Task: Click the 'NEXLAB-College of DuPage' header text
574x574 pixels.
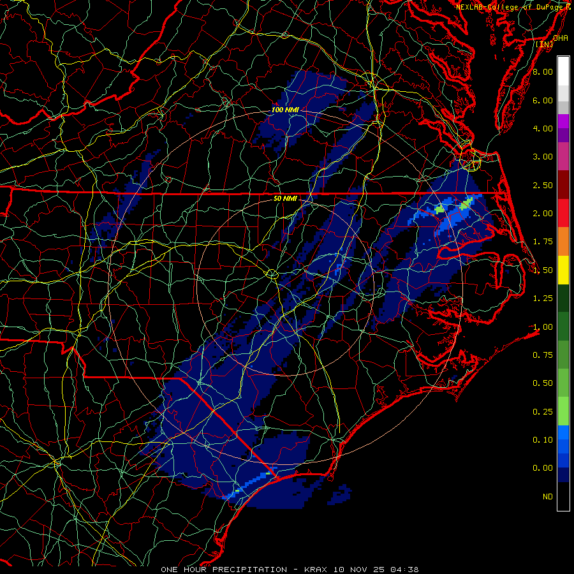Action: [x=509, y=7]
